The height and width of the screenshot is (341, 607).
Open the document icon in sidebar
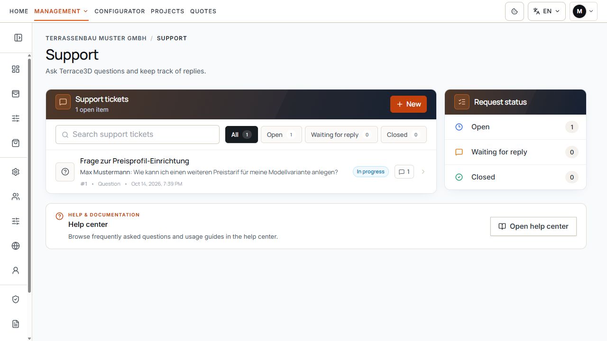pyautogui.click(x=16, y=324)
